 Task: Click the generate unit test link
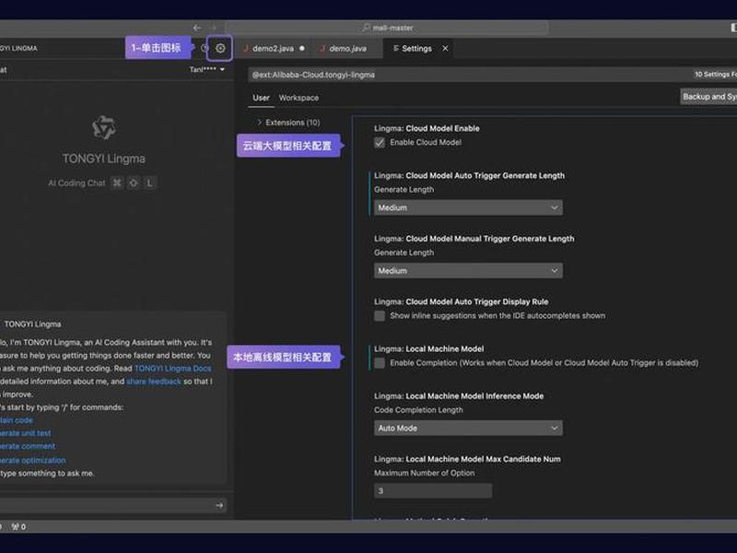(x=25, y=433)
